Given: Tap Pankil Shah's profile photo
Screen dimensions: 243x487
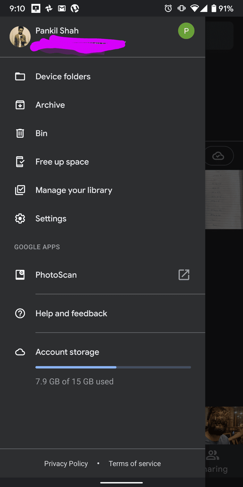Looking at the screenshot, I should (x=20, y=37).
